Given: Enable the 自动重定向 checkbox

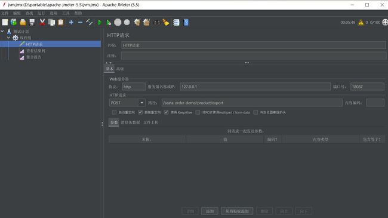Looking at the screenshot, I should pos(114,112).
